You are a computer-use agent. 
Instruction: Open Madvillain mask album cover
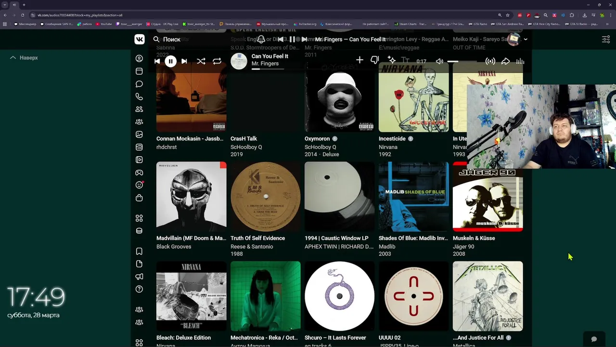[x=191, y=197]
